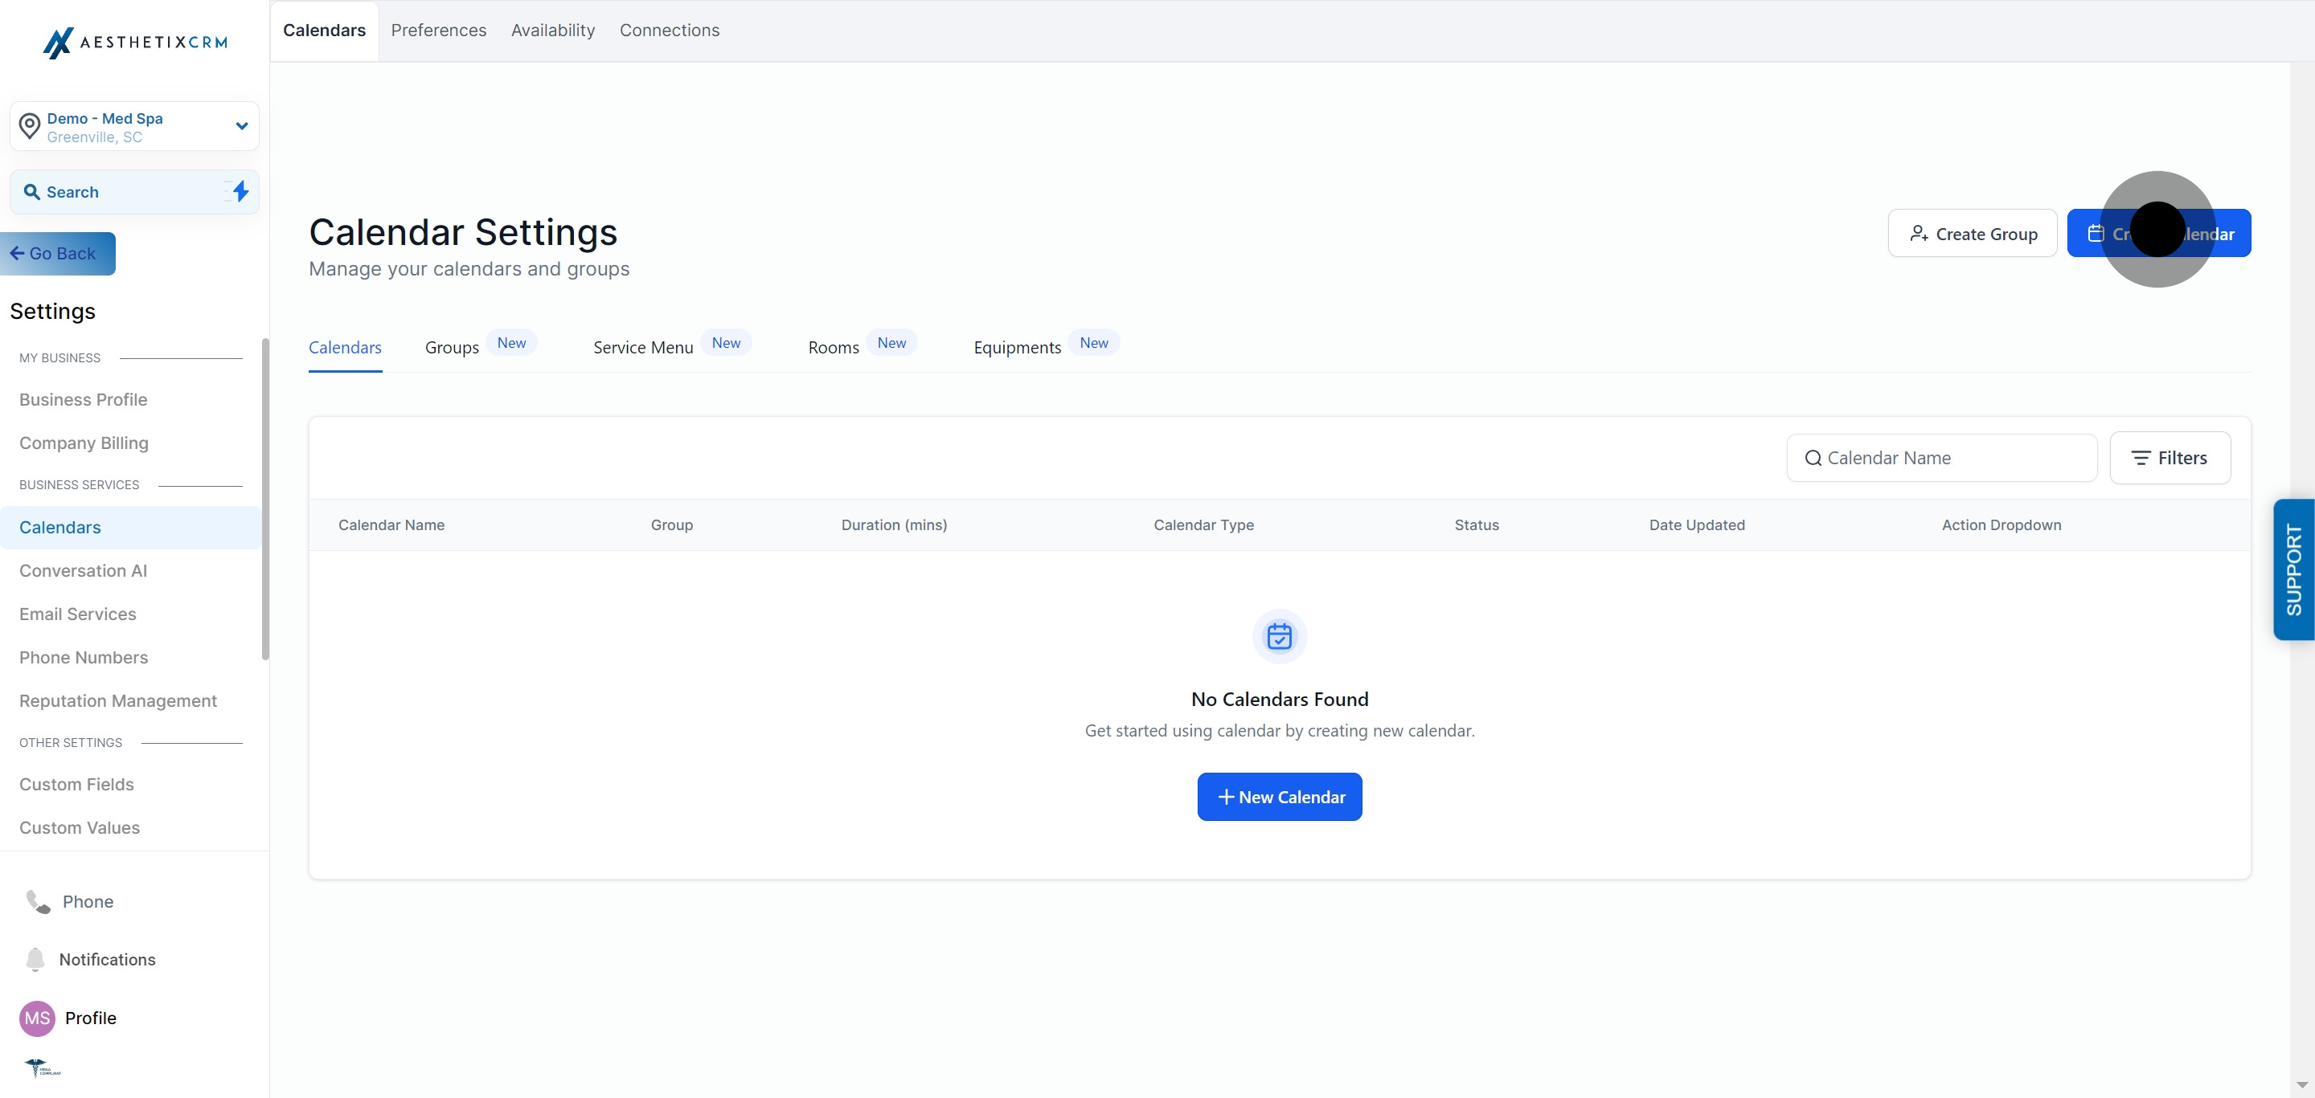Open the Phone panel via the handset icon
The width and height of the screenshot is (2315, 1098).
[36, 901]
